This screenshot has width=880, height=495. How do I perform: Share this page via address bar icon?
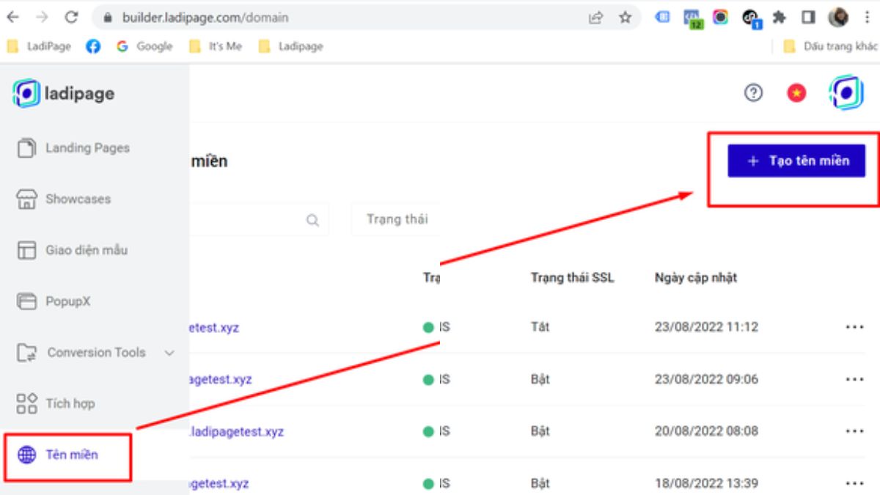click(x=595, y=18)
